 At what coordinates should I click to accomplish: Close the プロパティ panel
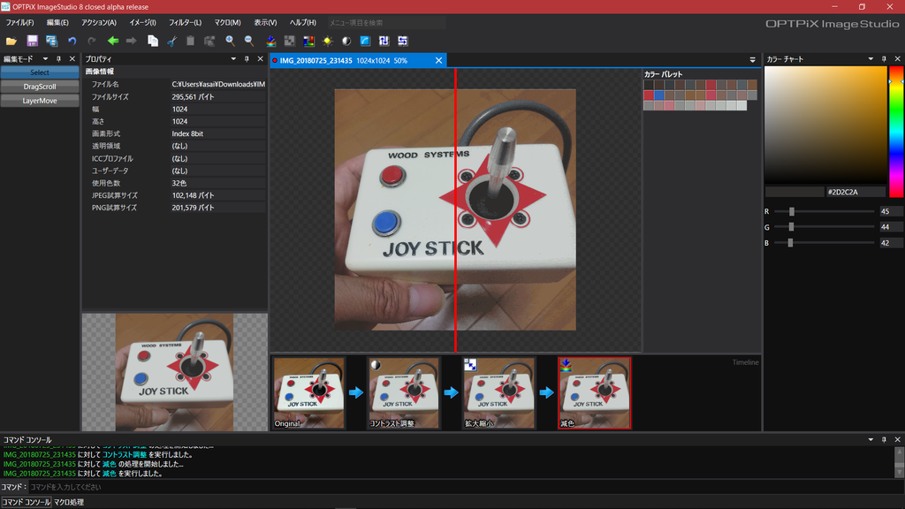click(x=261, y=59)
